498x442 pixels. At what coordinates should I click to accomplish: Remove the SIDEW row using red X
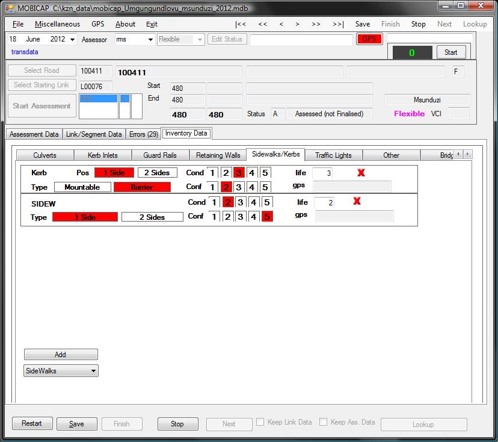point(357,201)
